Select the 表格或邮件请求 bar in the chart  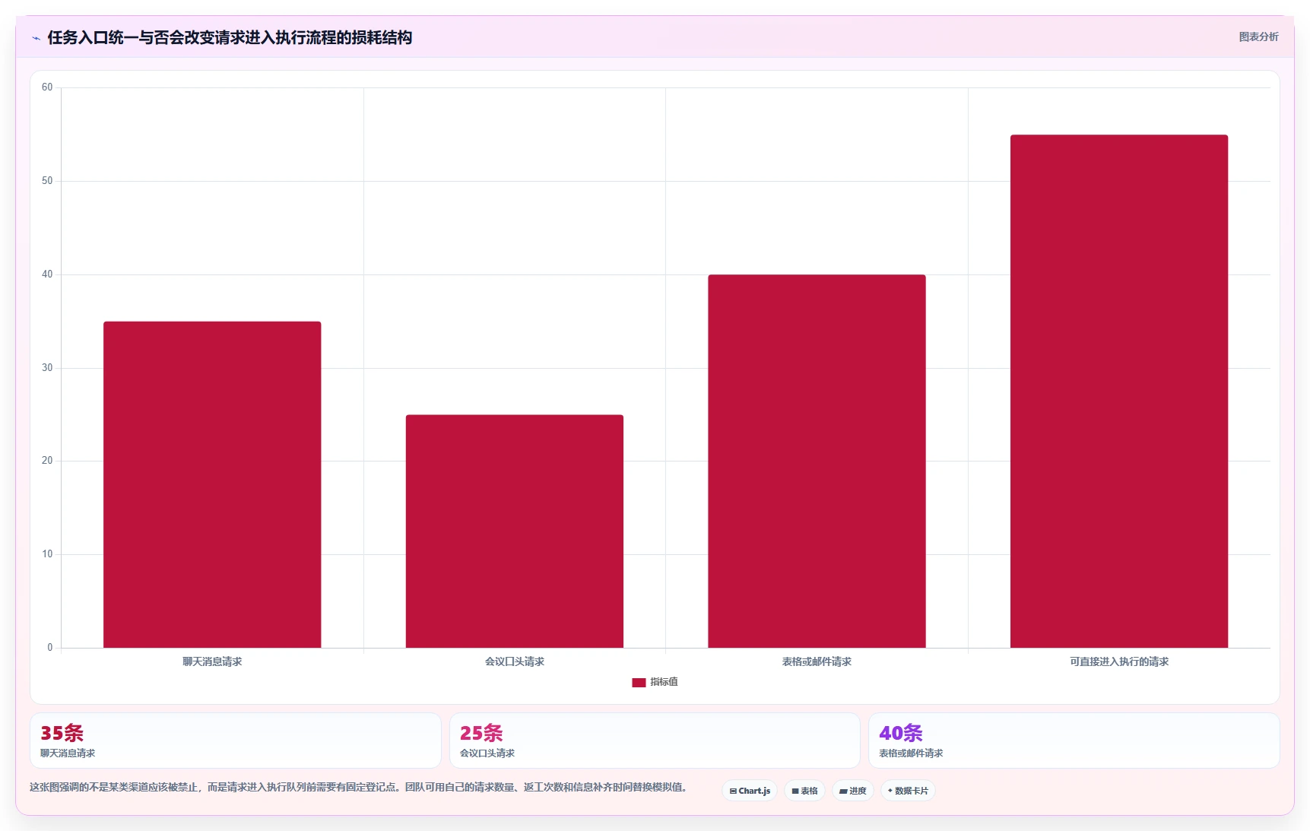tap(817, 461)
